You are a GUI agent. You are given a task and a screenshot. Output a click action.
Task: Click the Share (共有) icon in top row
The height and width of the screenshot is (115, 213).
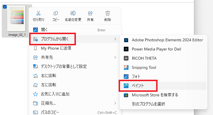coord(90,13)
